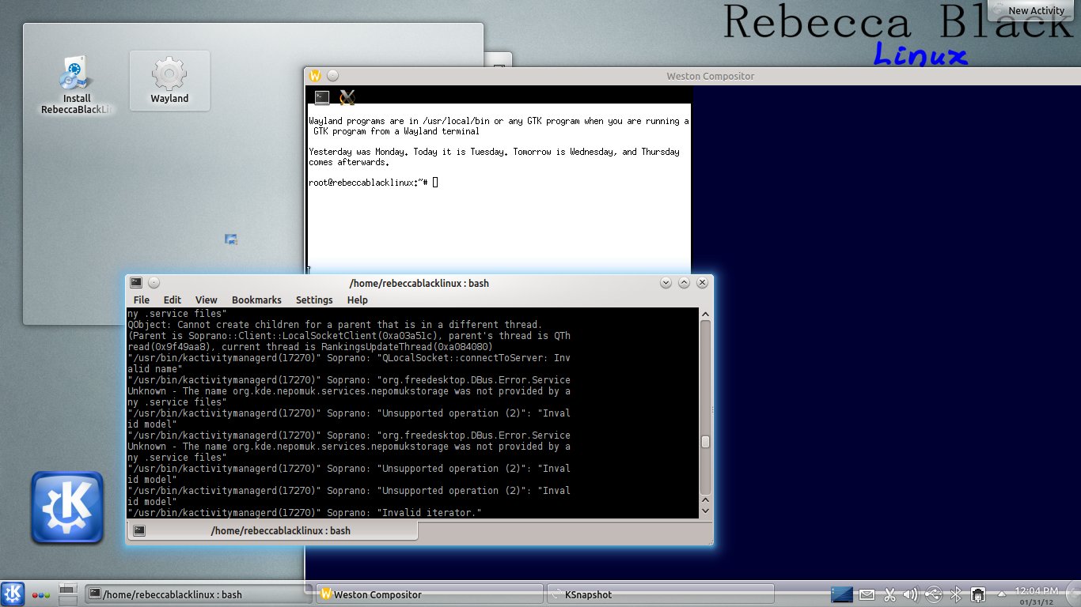Mute audio with the speaker tray icon

(912, 594)
